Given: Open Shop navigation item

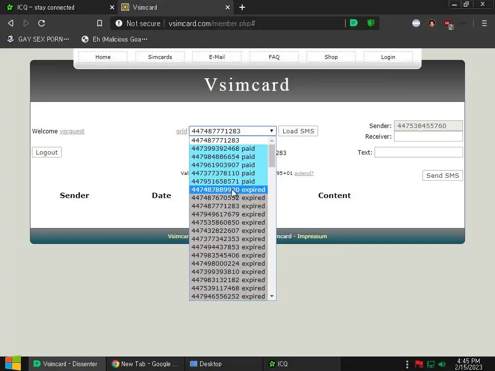Looking at the screenshot, I should coord(331,57).
